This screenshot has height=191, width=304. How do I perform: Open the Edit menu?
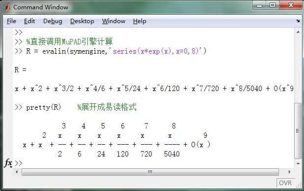pos(29,21)
